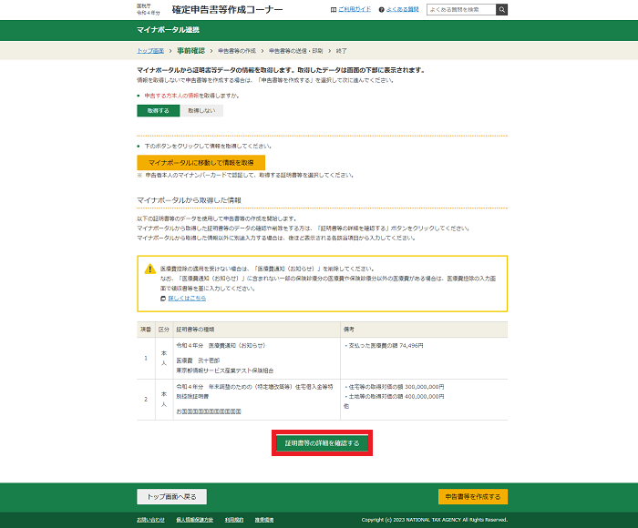Click the ご利用ガイド book icon
This screenshot has width=638, height=528.
(x=333, y=9)
